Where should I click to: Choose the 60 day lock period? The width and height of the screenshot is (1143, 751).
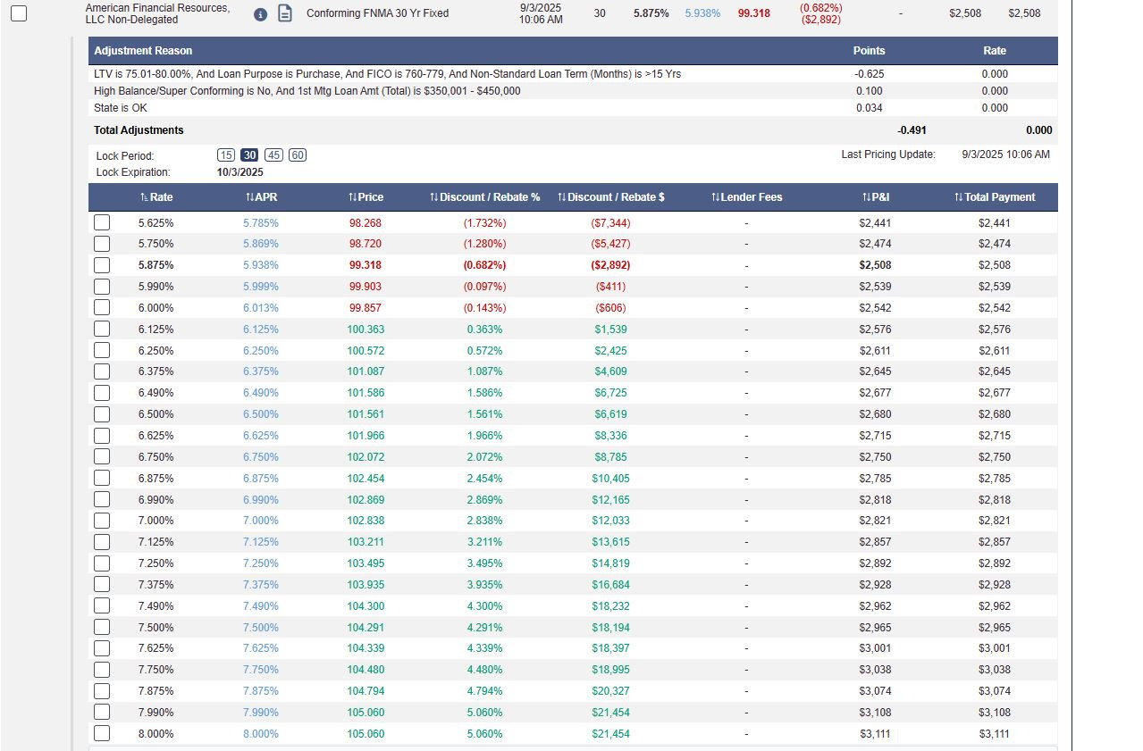click(x=298, y=154)
